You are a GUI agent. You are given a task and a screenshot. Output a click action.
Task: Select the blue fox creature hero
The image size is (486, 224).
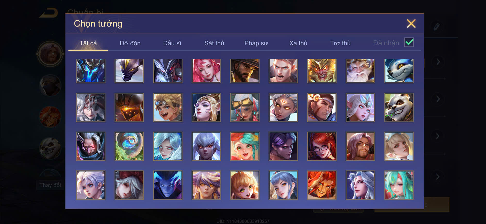pos(399,71)
